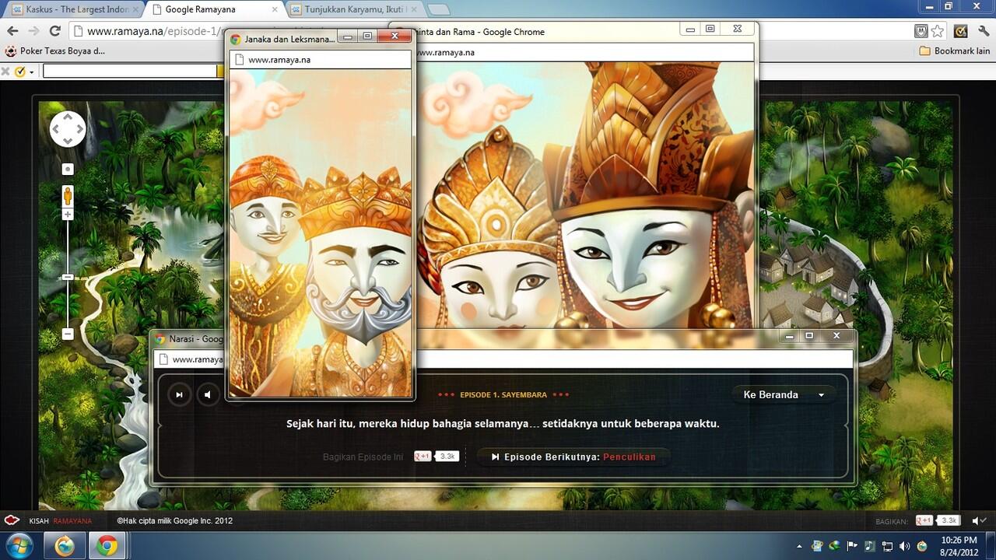This screenshot has height=560, width=996.
Task: Click the footer 3.3k share count
Action: 949,520
